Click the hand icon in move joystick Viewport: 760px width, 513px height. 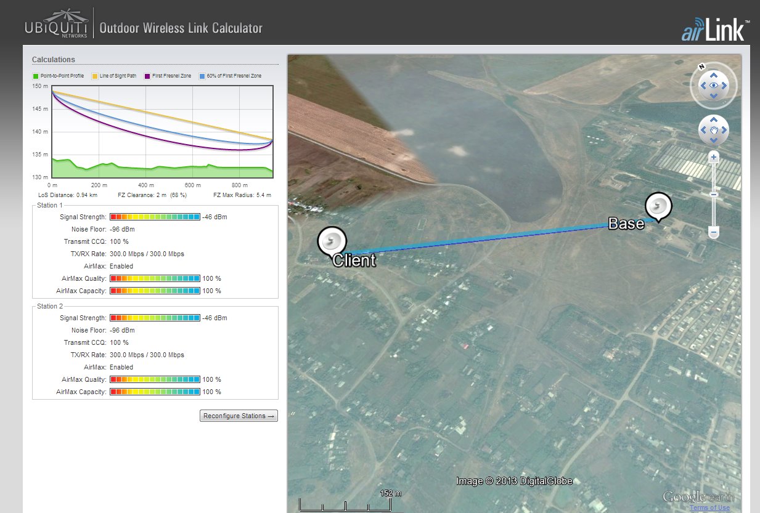[714, 130]
